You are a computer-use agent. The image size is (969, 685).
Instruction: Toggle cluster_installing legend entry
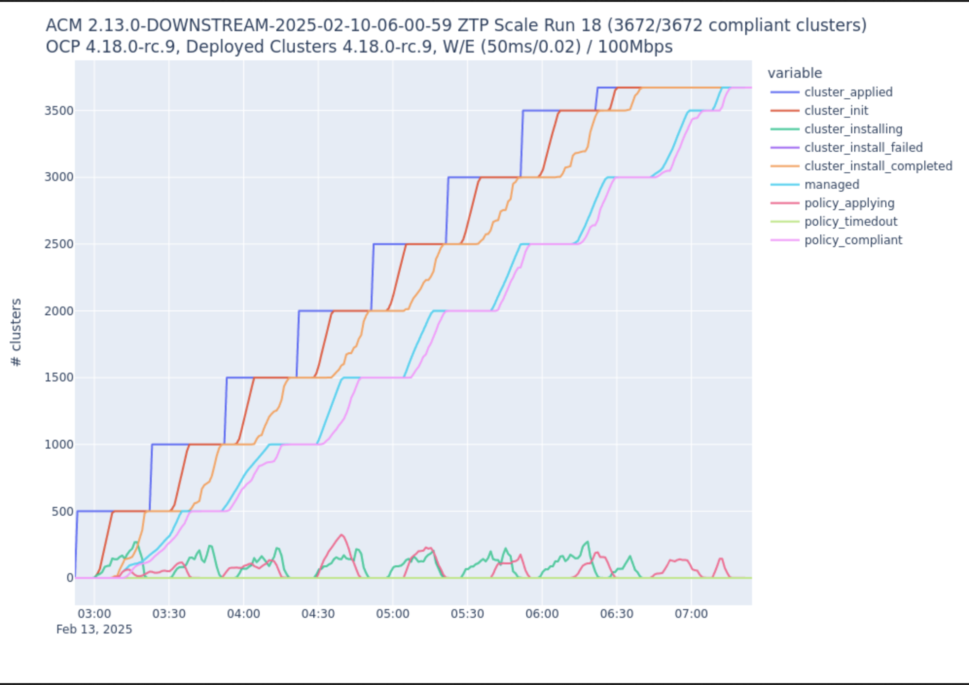(853, 129)
